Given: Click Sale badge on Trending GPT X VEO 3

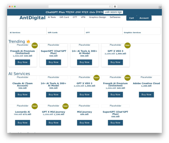Looking at the screenshot, I should 127,45.
